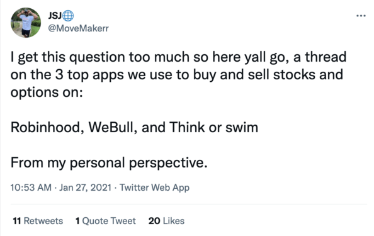This screenshot has width=374, height=236.
Task: Click the Twitter Web App source link
Action: coord(154,188)
